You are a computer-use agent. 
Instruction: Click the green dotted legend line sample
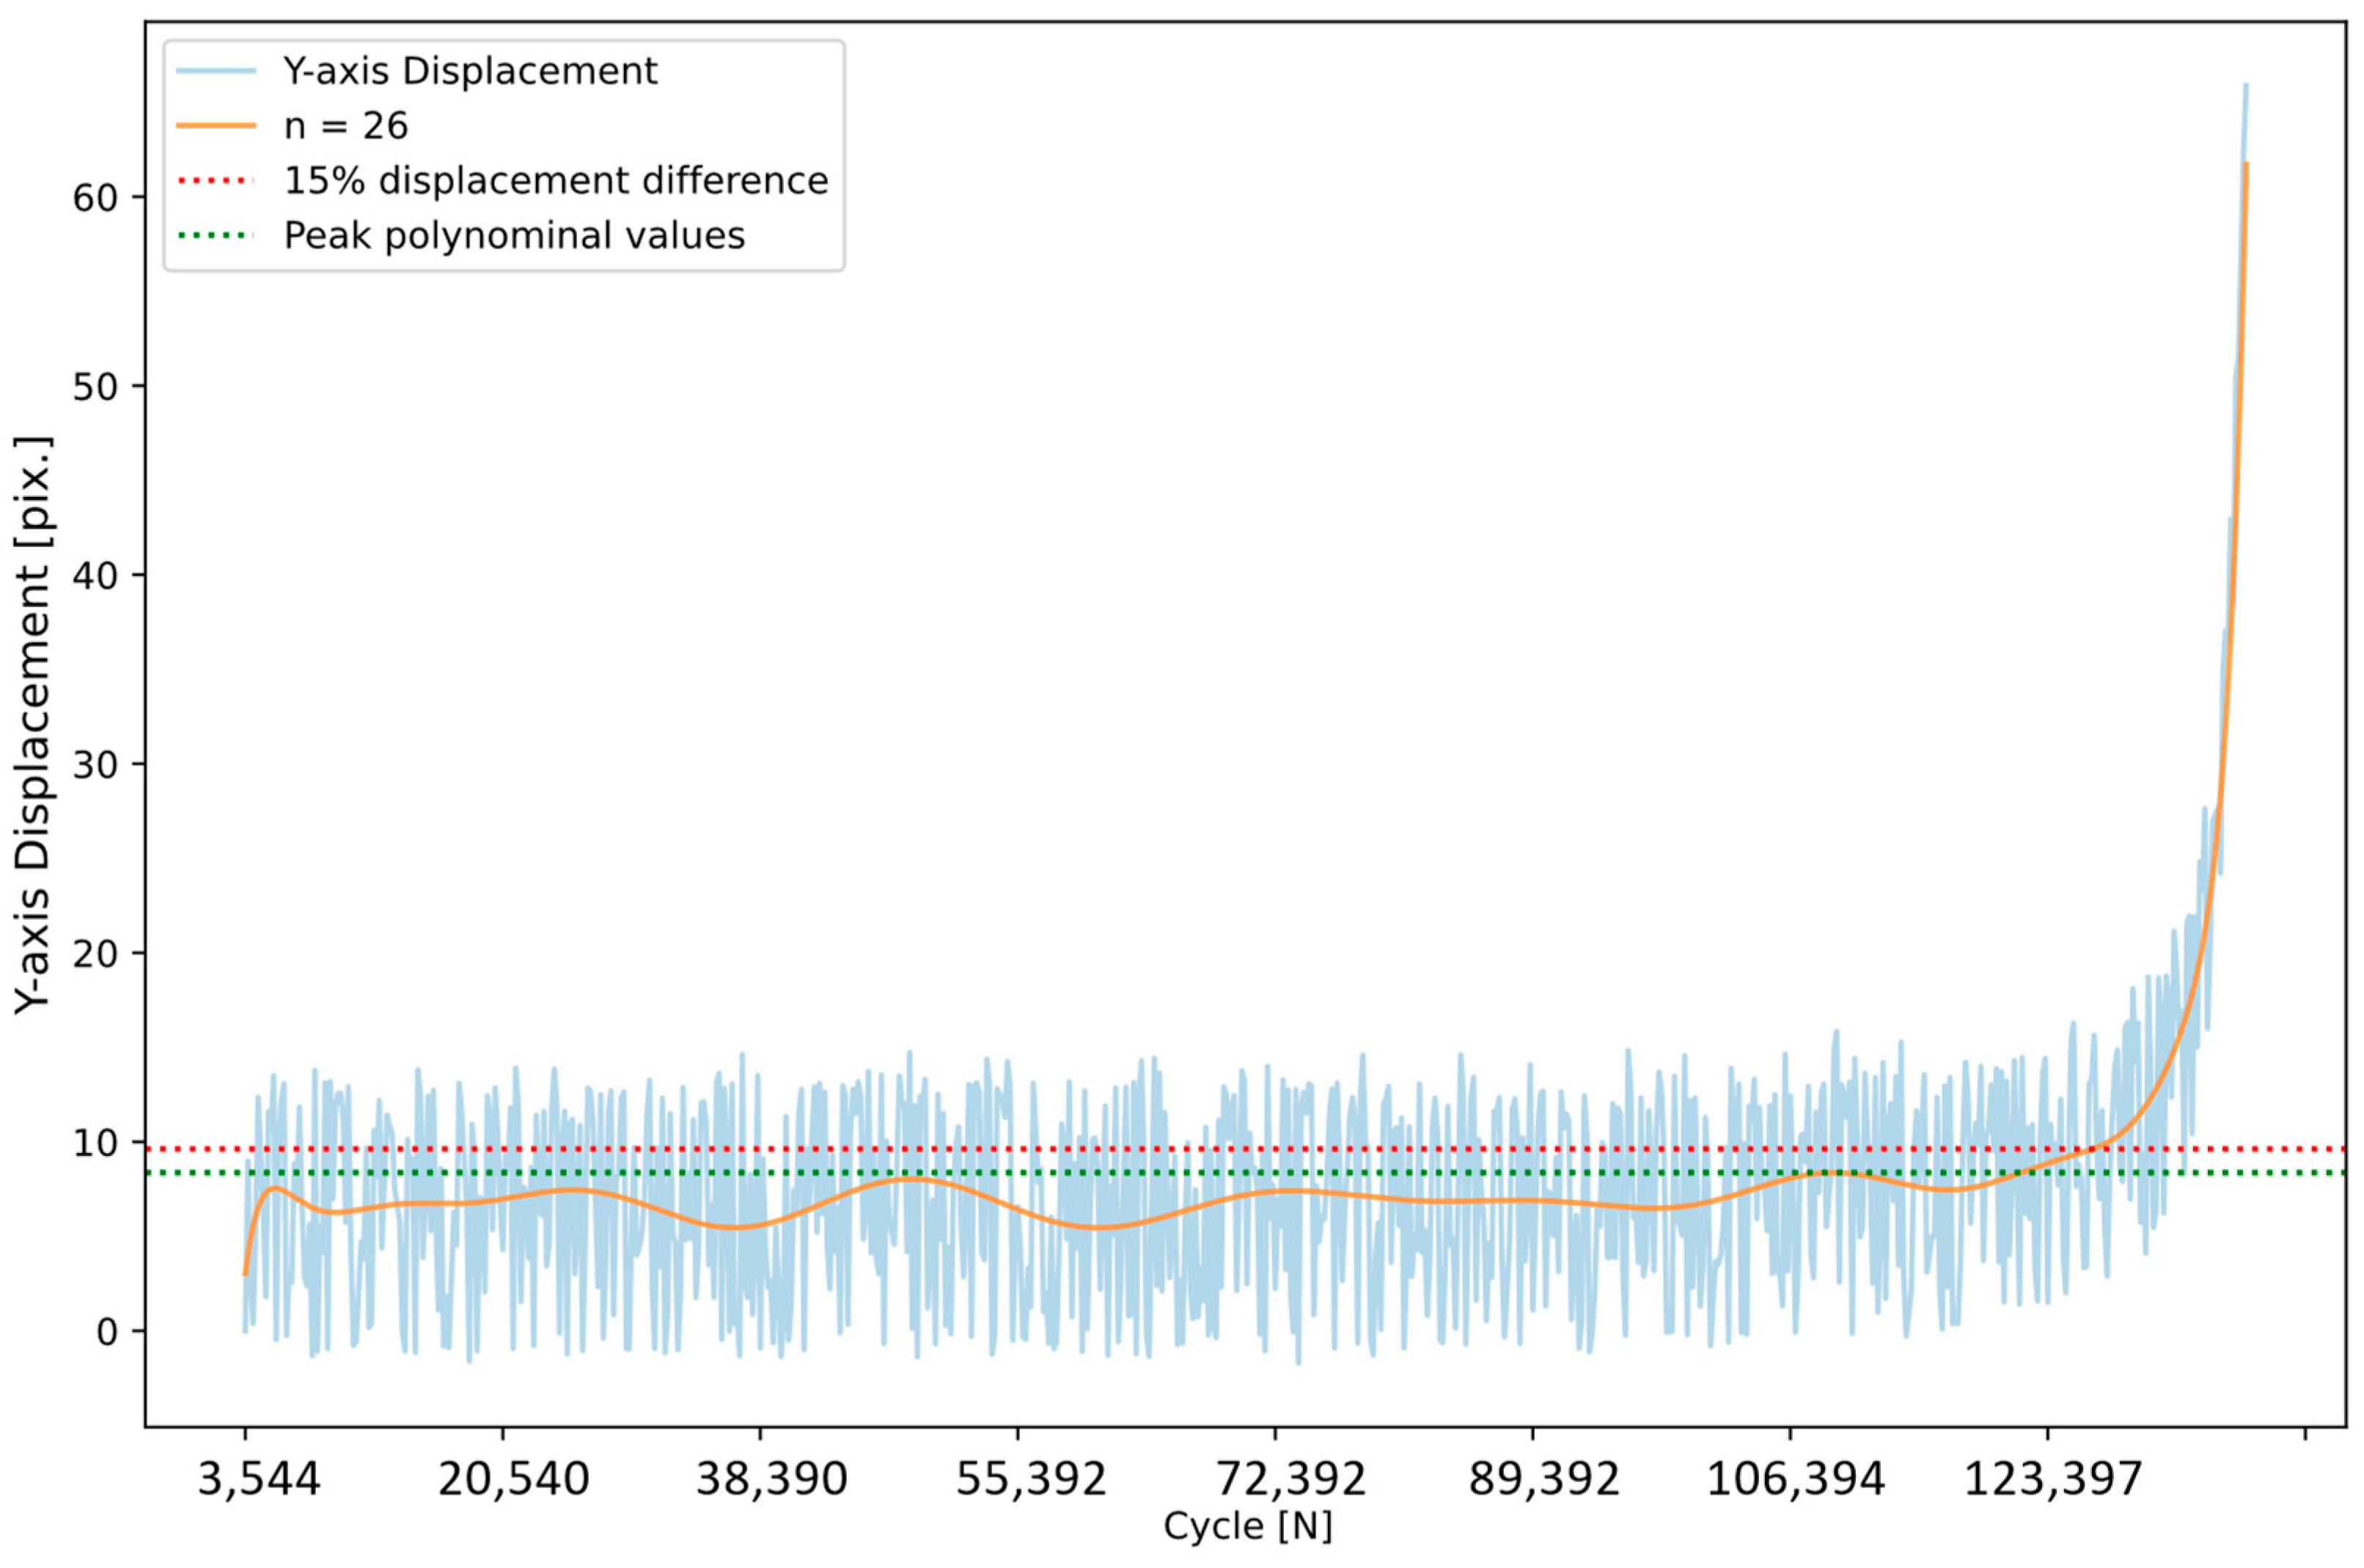[x=216, y=236]
